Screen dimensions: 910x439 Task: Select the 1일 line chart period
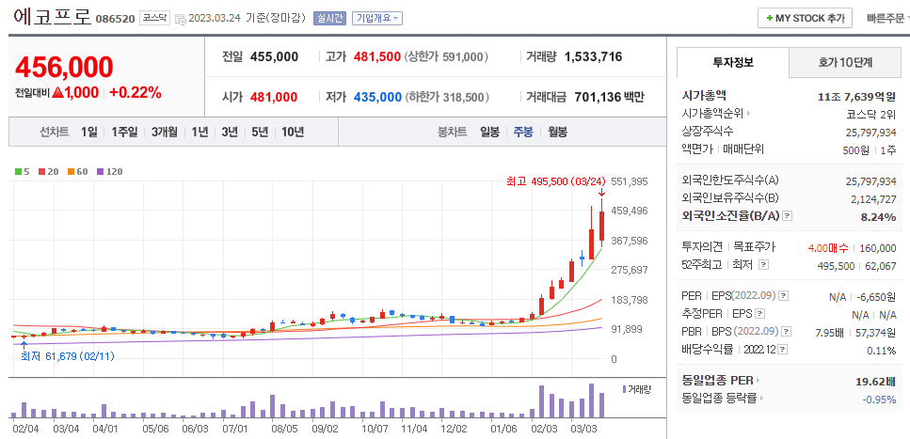pyautogui.click(x=88, y=132)
